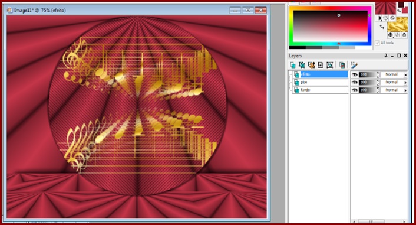Click the New Vector Layer icon
The width and height of the screenshot is (416, 225).
[302, 64]
